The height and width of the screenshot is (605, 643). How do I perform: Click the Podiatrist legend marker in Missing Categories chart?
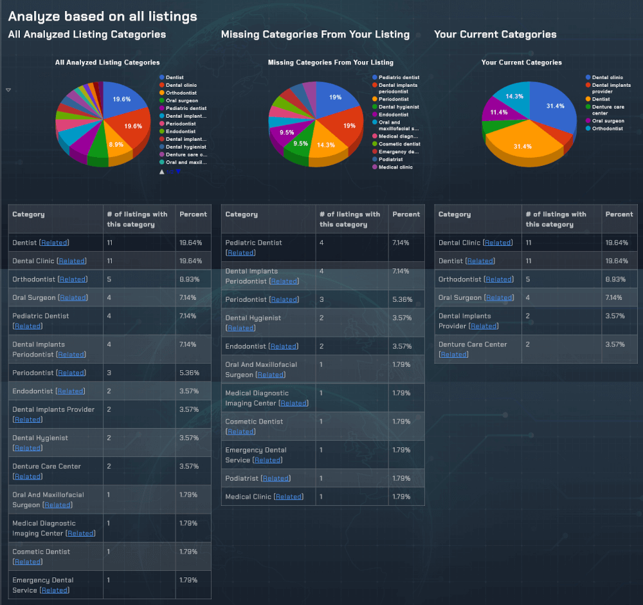coord(375,160)
